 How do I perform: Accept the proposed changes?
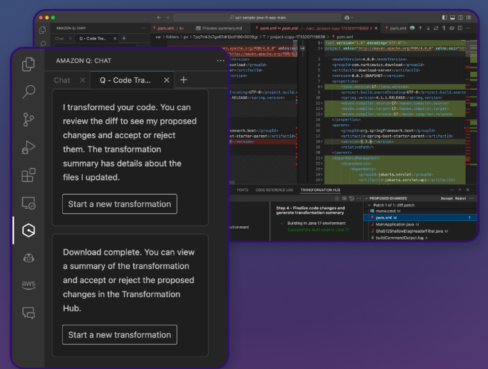(446, 198)
